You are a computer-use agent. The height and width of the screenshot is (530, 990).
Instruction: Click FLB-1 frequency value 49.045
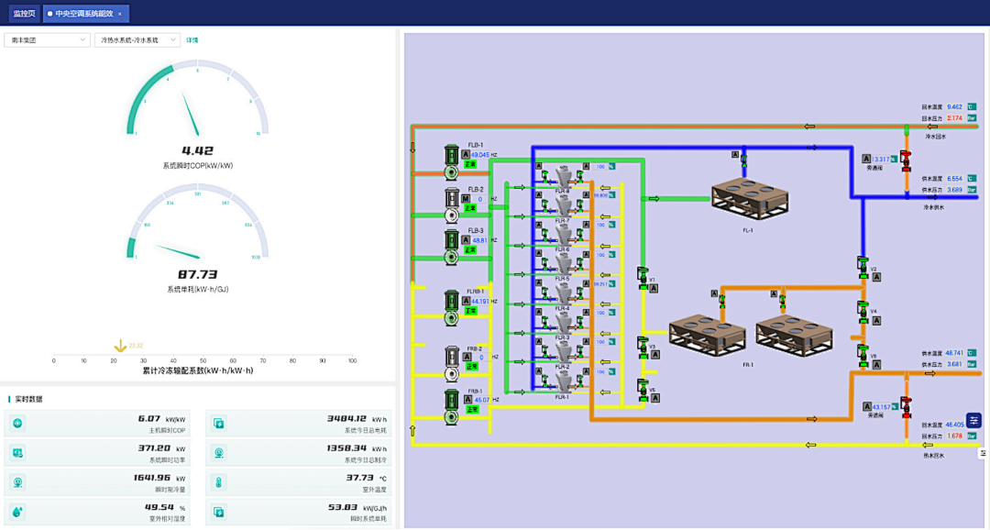tap(480, 155)
